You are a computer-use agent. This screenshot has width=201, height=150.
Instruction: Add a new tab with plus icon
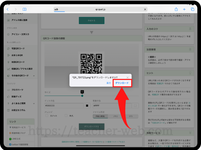pyautogui.click(x=184, y=9)
